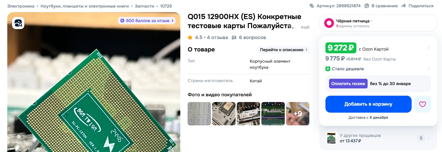442x152 pixels.
Task: Expand full title via ещё
Action: click(x=305, y=27)
